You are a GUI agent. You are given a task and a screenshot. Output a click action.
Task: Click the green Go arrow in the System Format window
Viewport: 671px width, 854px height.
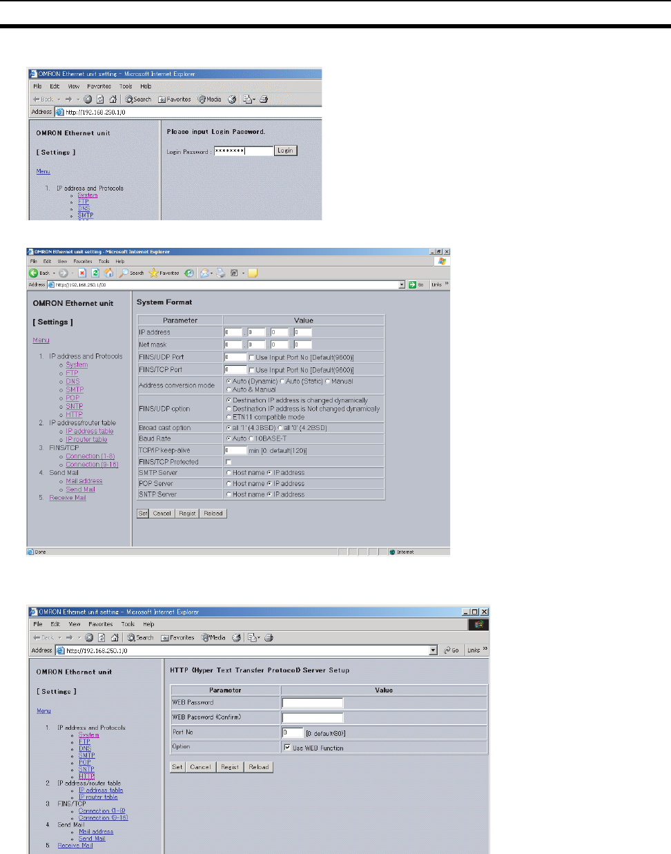[412, 284]
